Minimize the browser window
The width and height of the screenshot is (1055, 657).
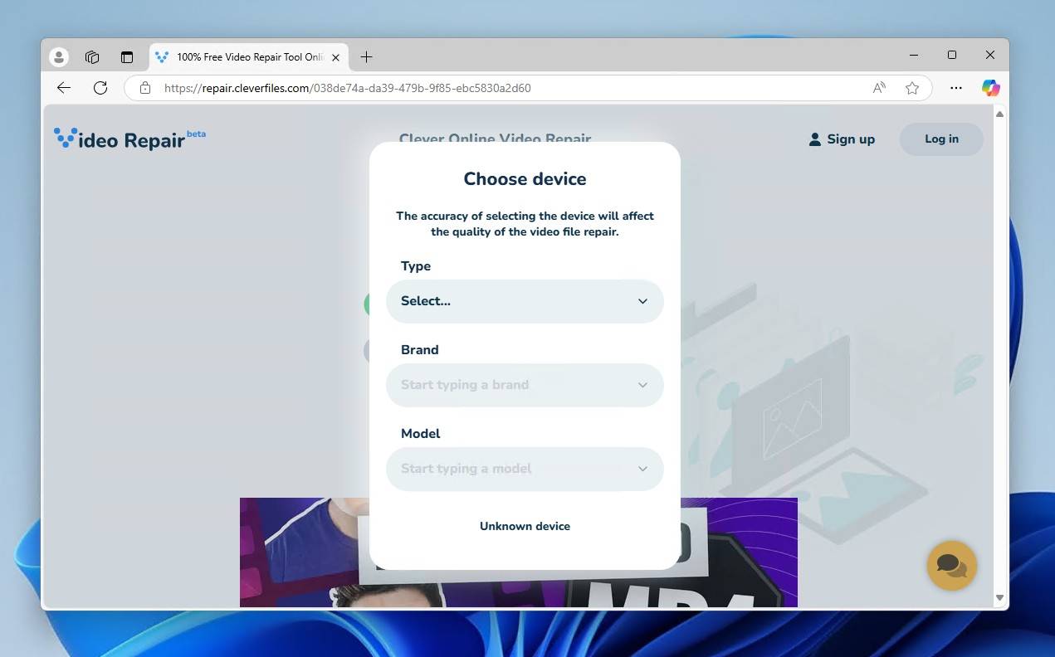pos(914,55)
